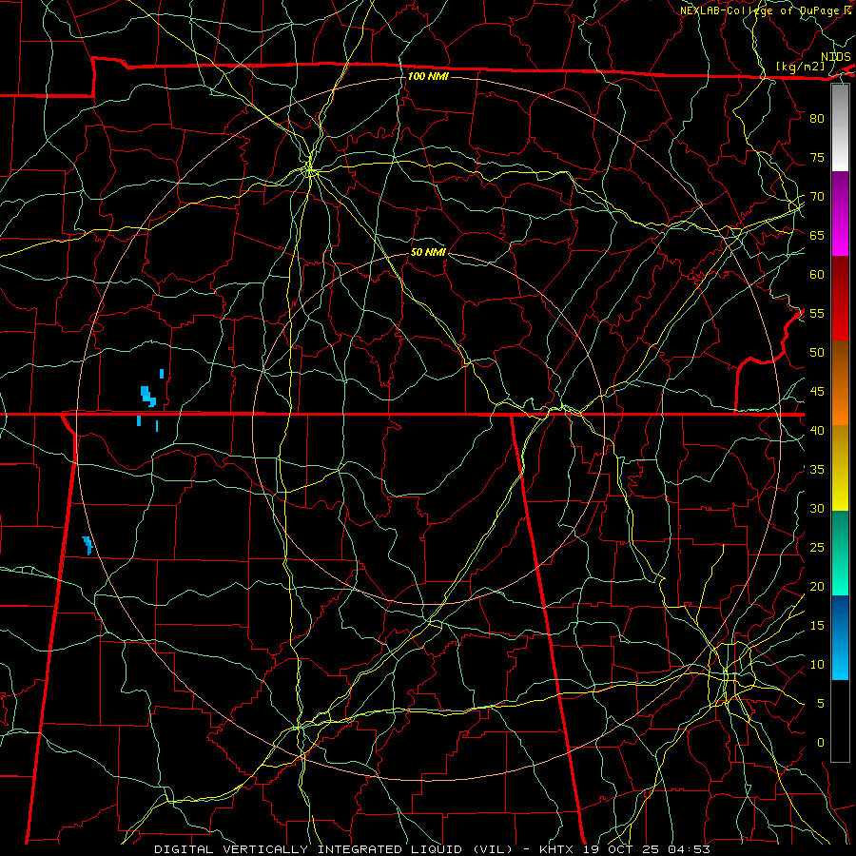Viewport: 856px width, 856px height.
Task: Click the 50 value on the color scale
Action: point(817,352)
